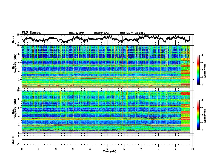Click the upper color scale bar for ch.1
Screen dimensions: 217x167
click(198, 70)
